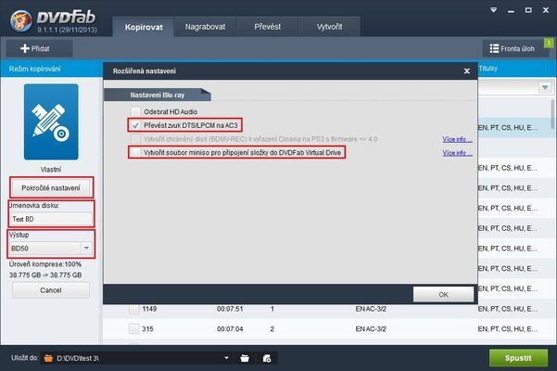Select duration 00:07:51 of title 1149
557x371 pixels.
click(230, 309)
